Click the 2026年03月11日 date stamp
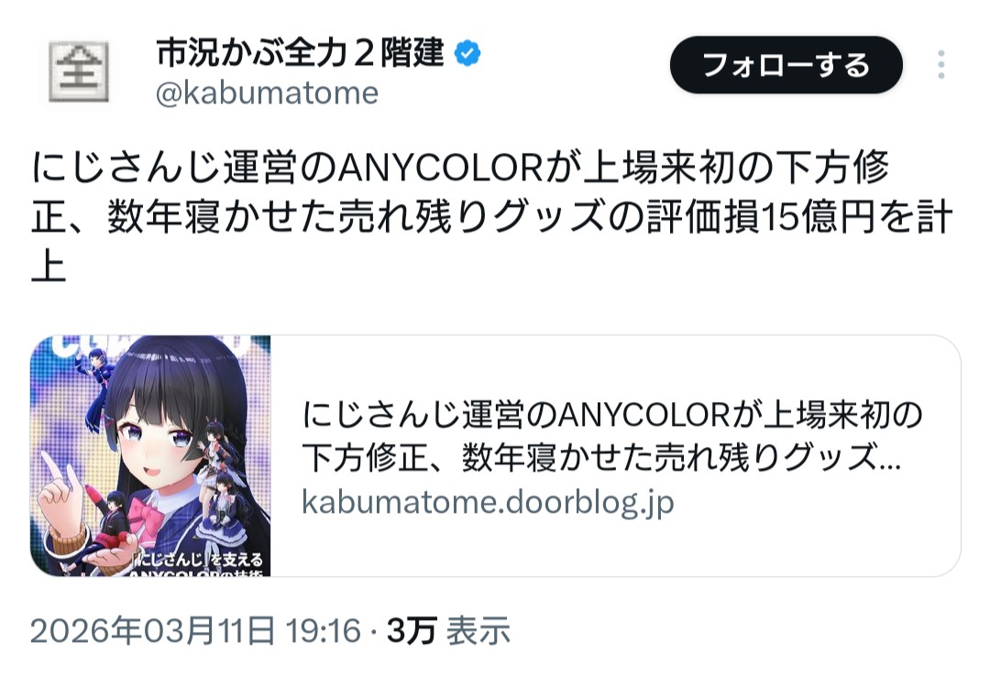Viewport: 990px width, 675px height. pos(153,631)
